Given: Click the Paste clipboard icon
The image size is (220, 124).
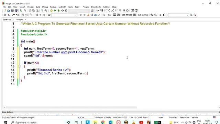Looking at the screenshot, I should click(x=37, y=11).
